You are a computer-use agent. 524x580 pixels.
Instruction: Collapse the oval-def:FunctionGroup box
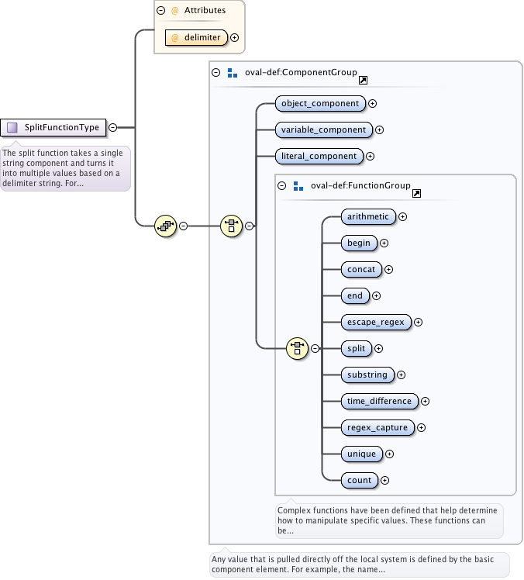coord(282,186)
